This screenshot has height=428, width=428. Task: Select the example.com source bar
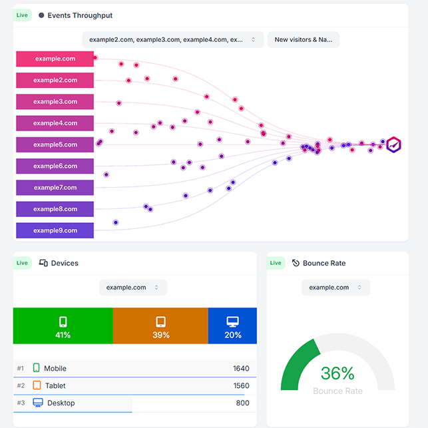55,59
